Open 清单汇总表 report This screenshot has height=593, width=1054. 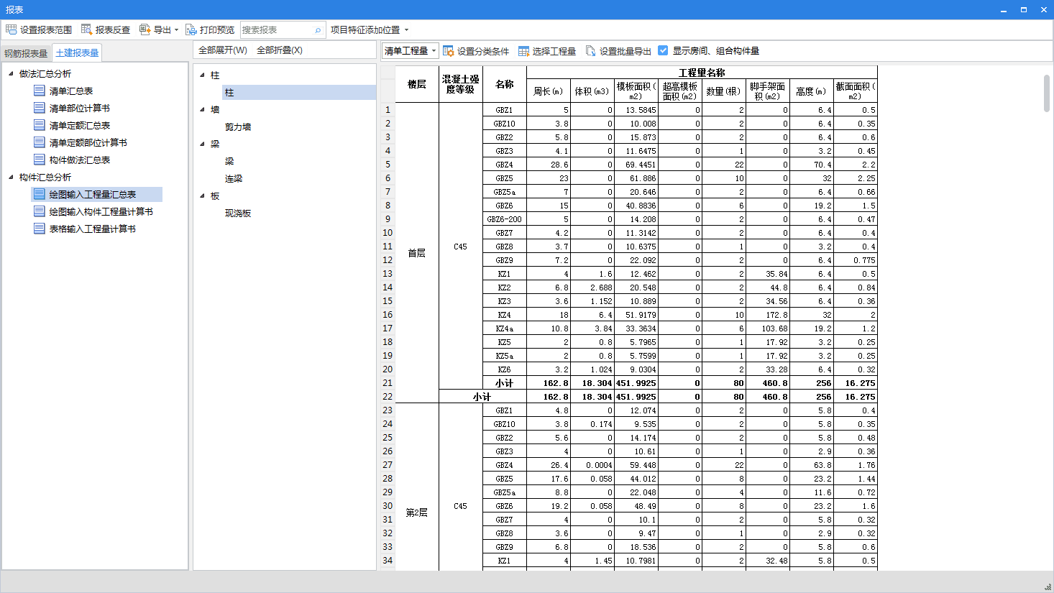pyautogui.click(x=71, y=91)
